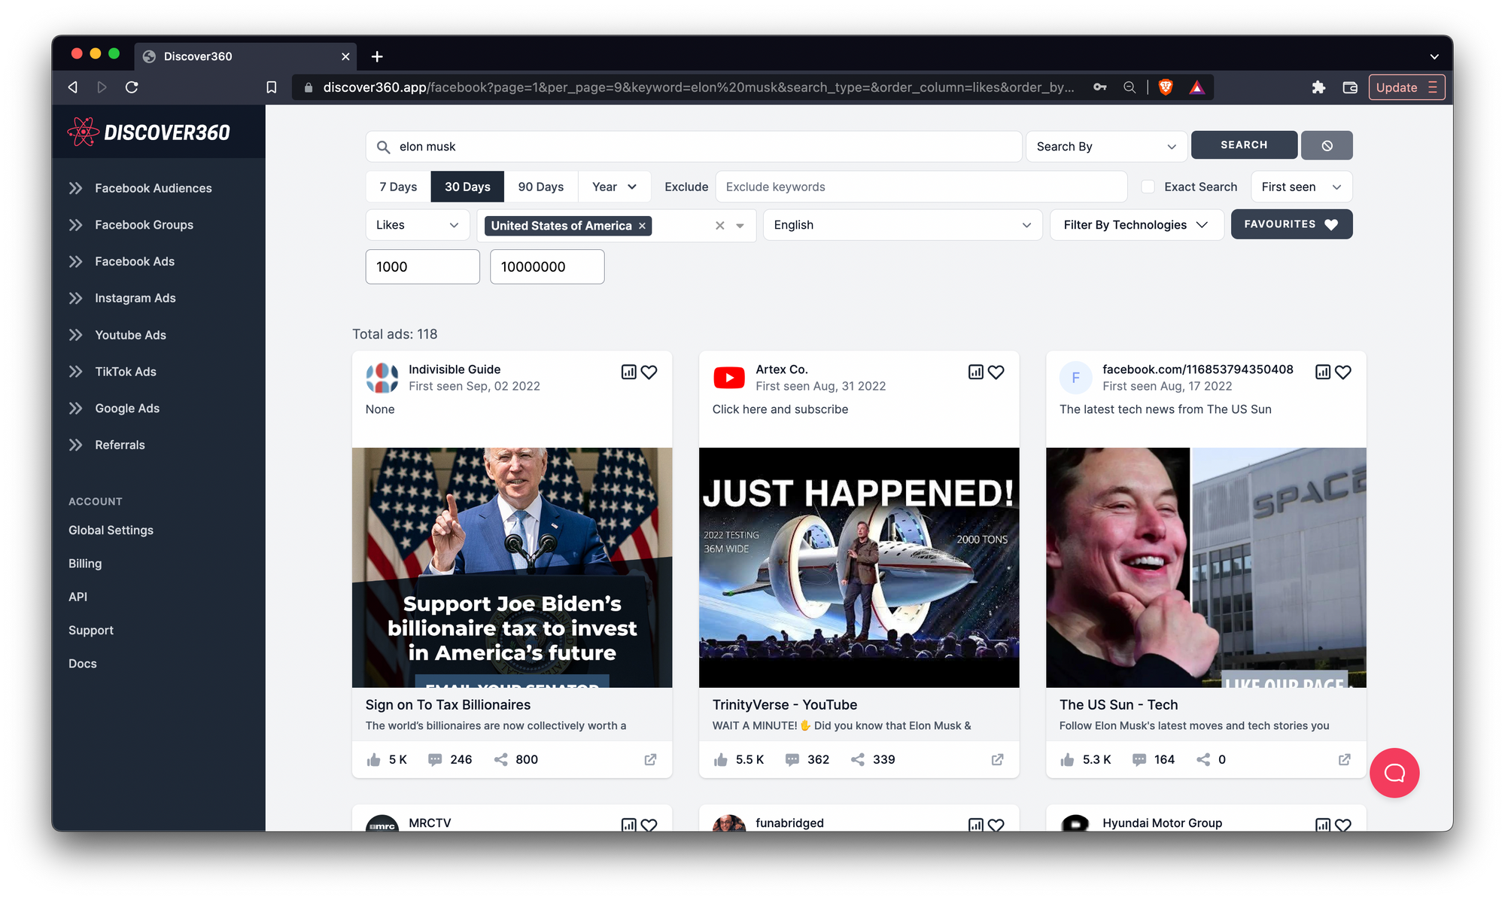Open the Joe Biden billionaire tax thumbnail

(x=512, y=567)
